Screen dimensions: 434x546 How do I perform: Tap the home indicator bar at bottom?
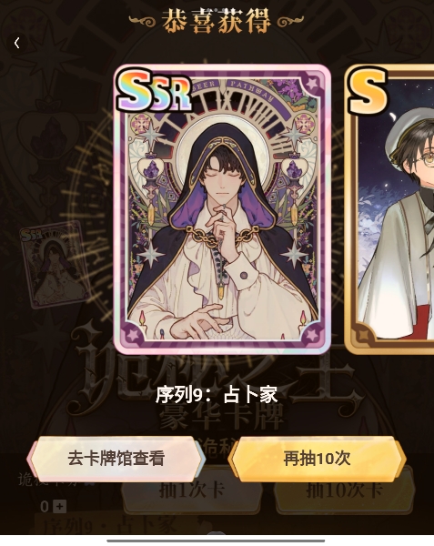point(216,541)
